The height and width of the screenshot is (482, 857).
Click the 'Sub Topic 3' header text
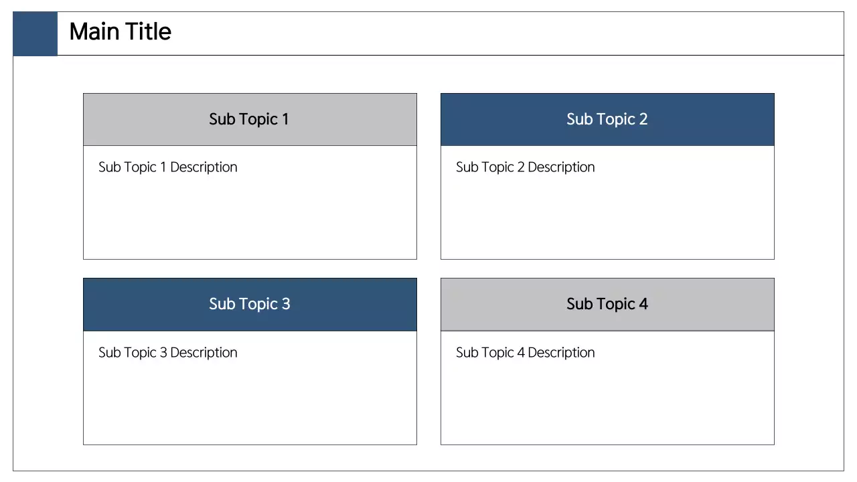tap(249, 304)
